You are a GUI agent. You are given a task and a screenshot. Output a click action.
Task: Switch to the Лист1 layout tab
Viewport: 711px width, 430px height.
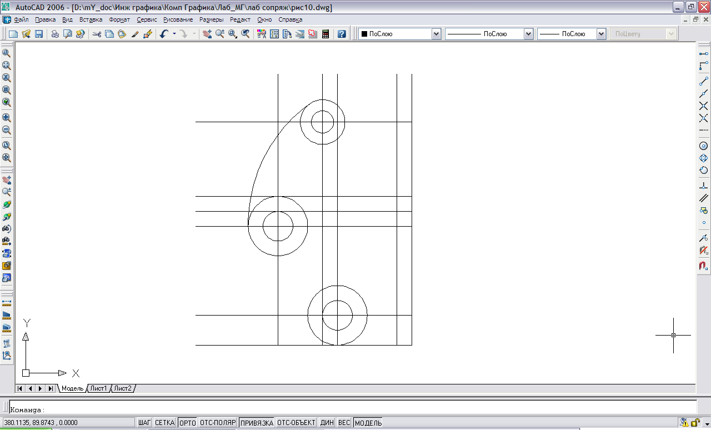click(x=99, y=388)
